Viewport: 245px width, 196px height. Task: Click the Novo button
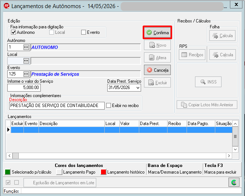pos(157,45)
